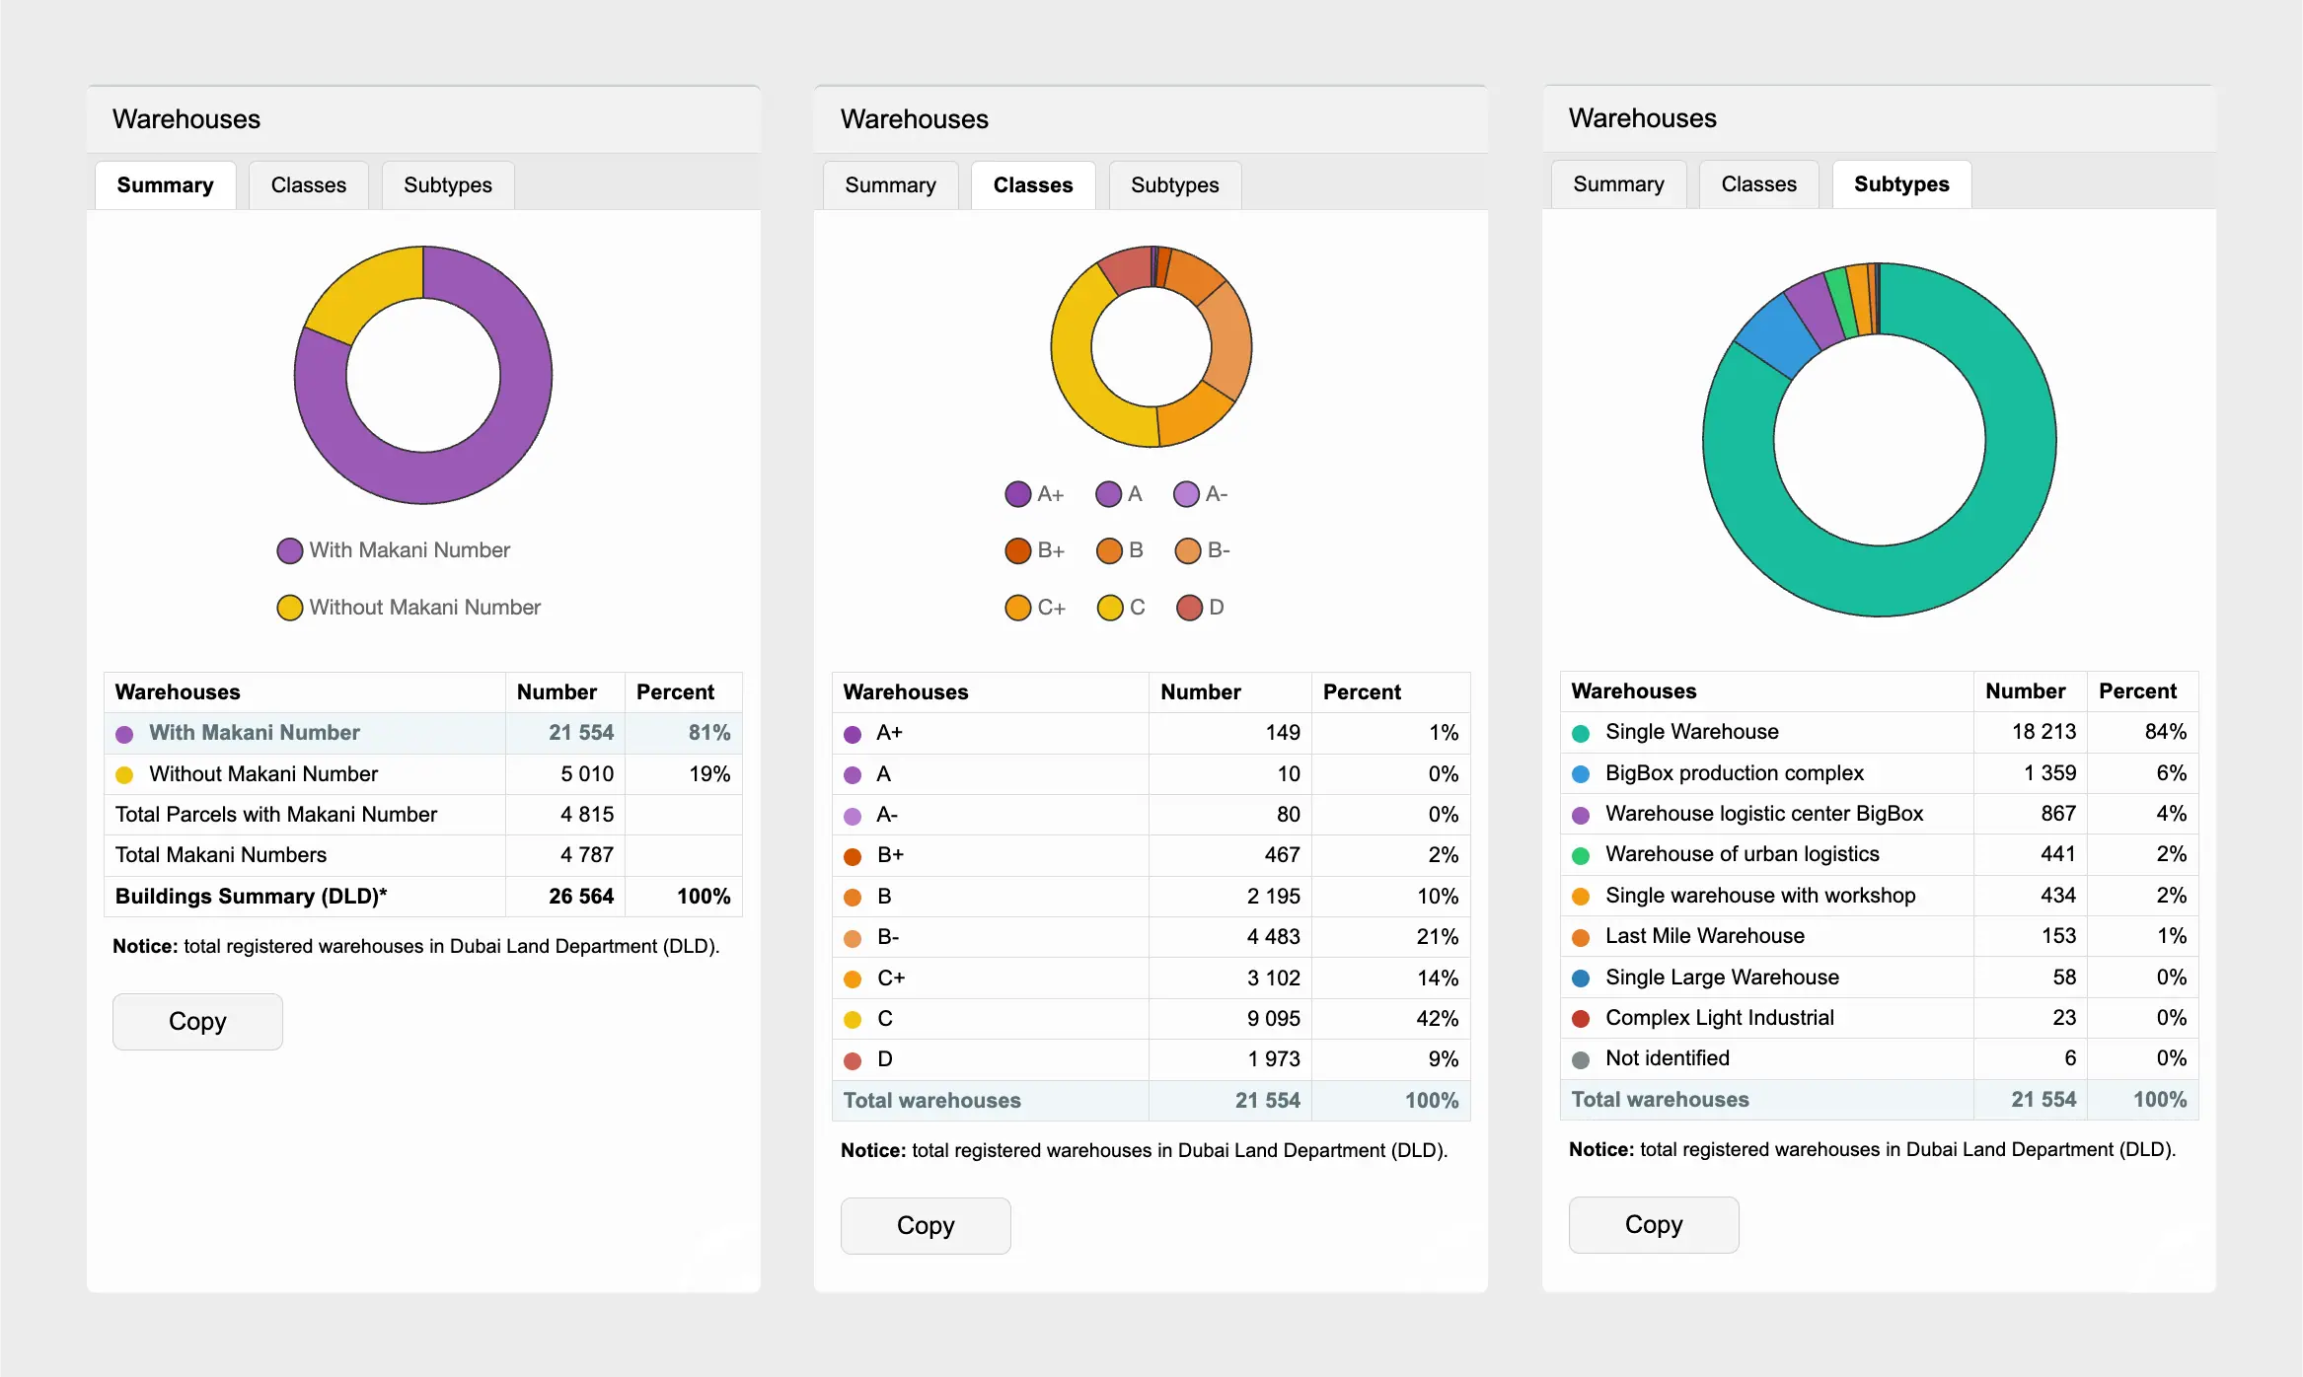
Task: Click the Buildings Summary (DLD)* row
Action: 423,897
